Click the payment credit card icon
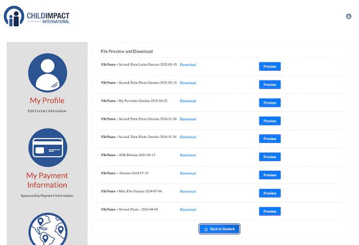This screenshot has width=359, height=245. pyautogui.click(x=47, y=148)
